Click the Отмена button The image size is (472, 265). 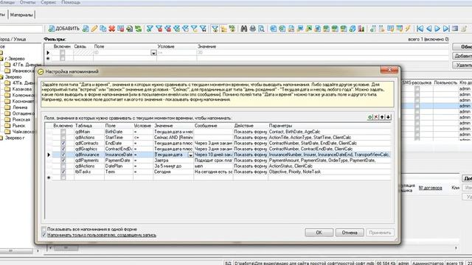[x=350, y=233]
